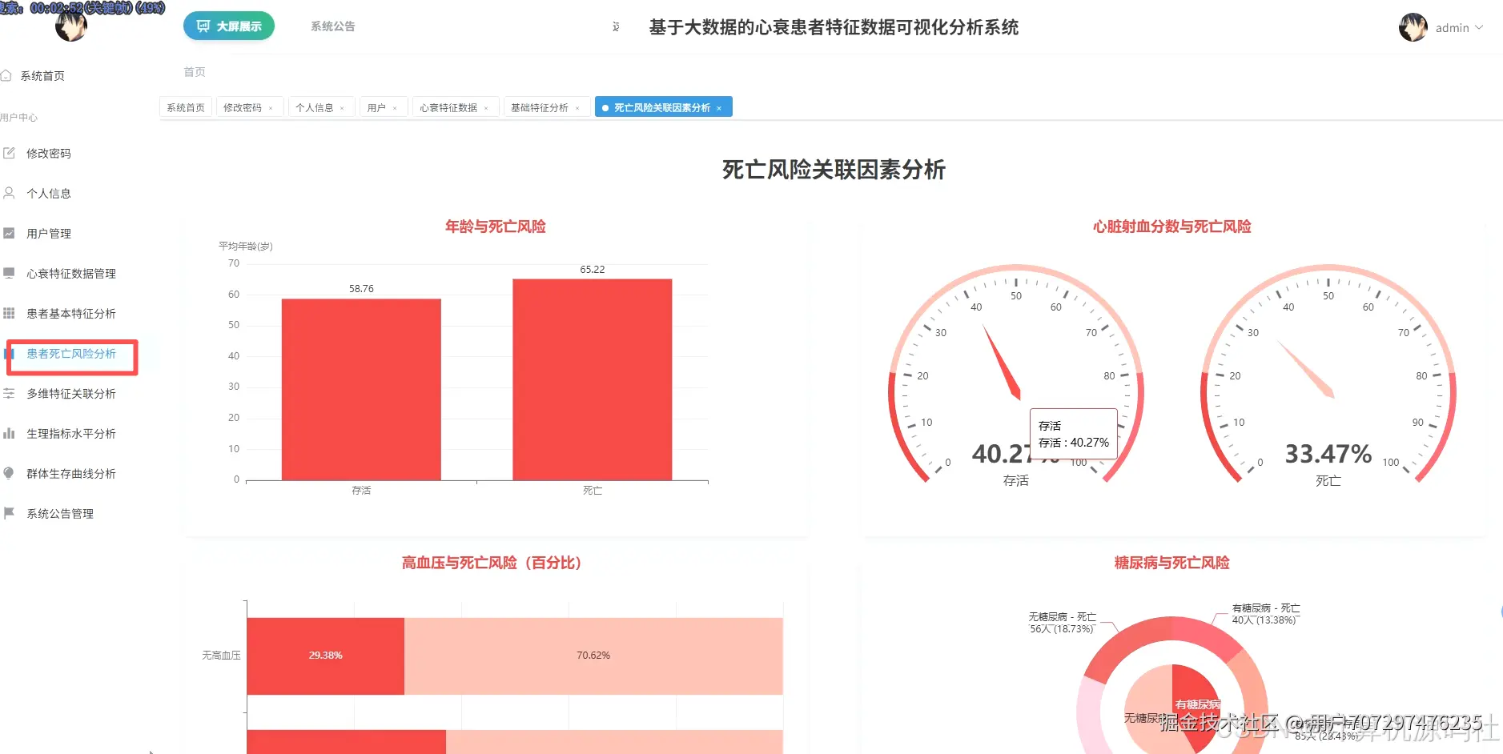
Task: Open 大屏展示 big screen display
Action: click(228, 26)
